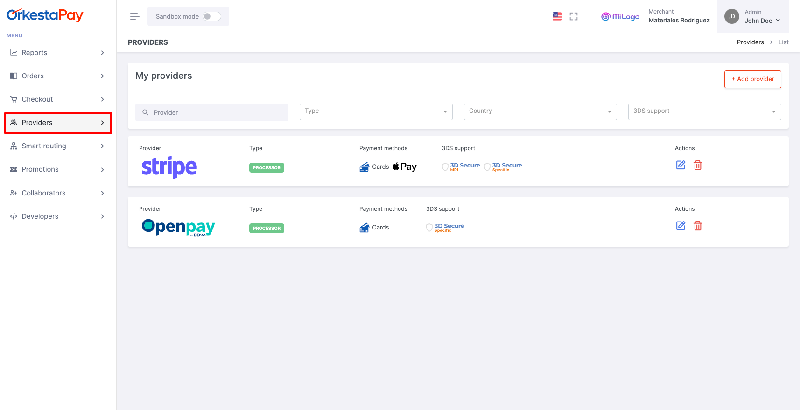
Task: Expand the Checkout chevron
Action: pos(103,99)
